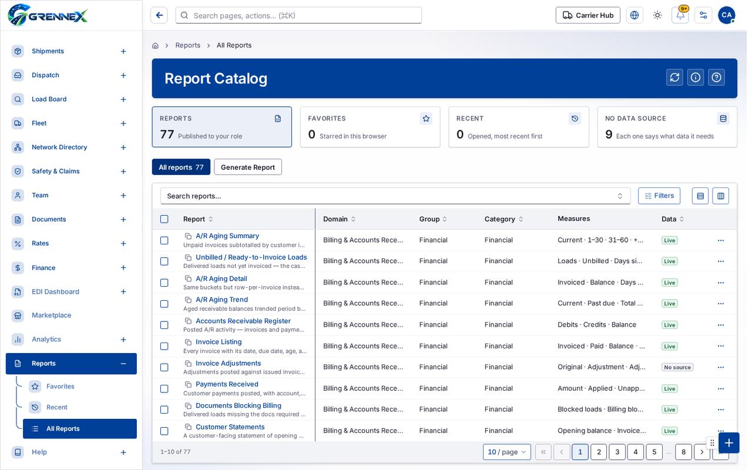Expand the Finance sidebar section
752x470 pixels.
[123, 268]
